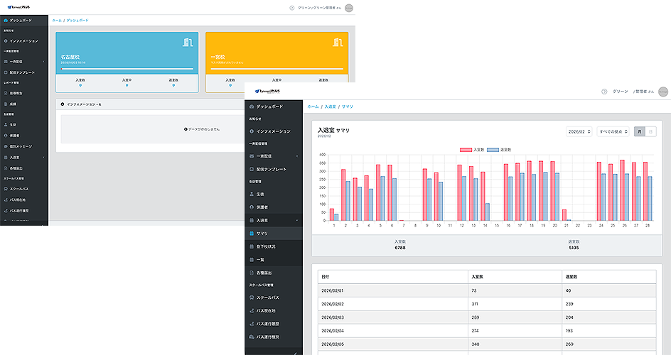Screen dimensions: 671x355
Task: Click the 入退室 breadcrumb in the front window
Action: point(330,106)
